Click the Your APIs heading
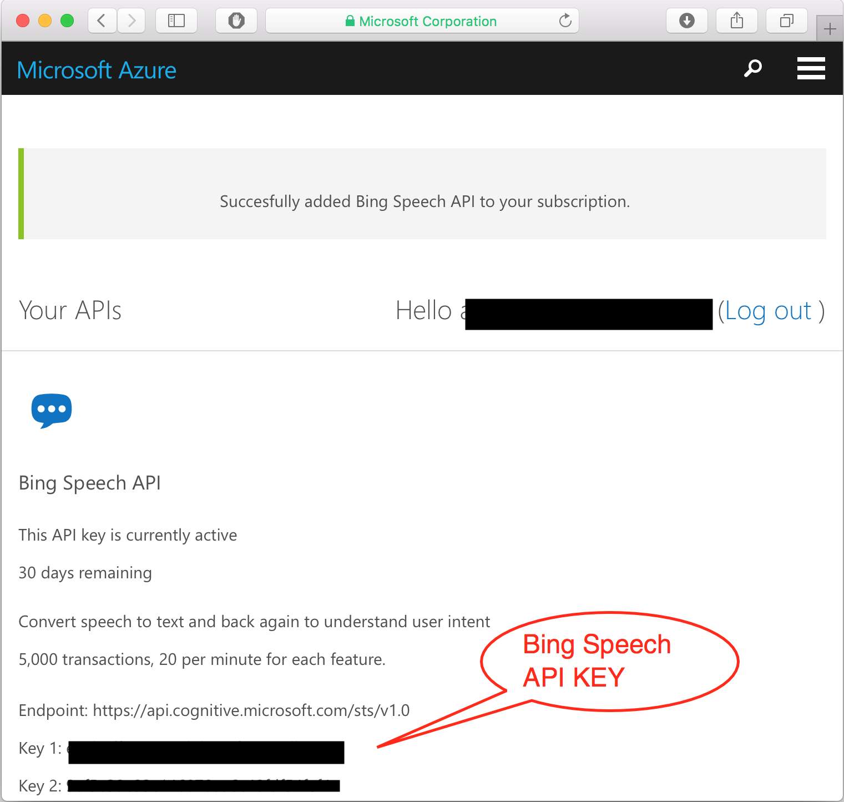844x802 pixels. tap(70, 310)
